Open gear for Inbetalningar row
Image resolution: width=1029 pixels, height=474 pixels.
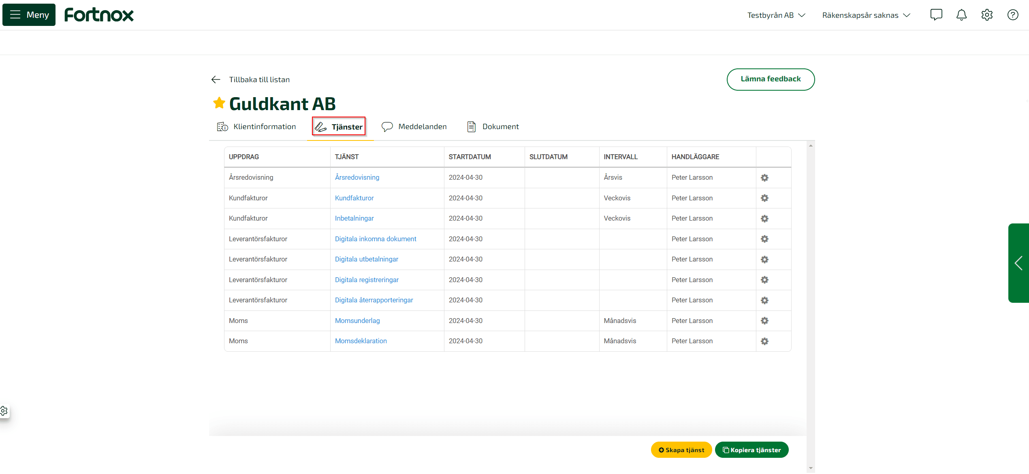764,219
